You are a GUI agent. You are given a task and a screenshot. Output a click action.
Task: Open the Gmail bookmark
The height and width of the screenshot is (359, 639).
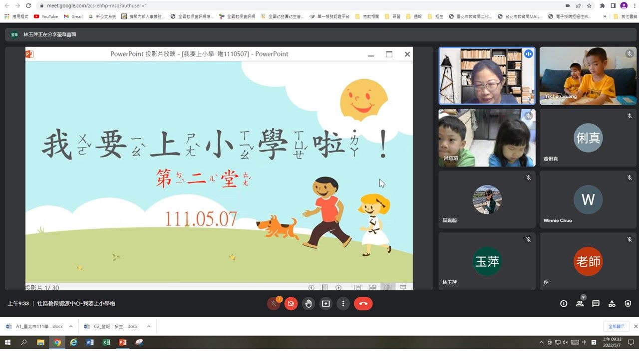click(x=73, y=16)
